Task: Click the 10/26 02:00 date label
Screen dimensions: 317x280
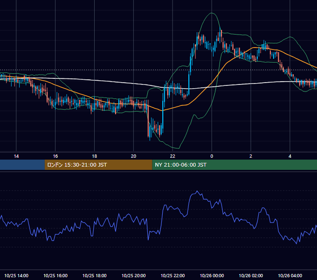Action: pyautogui.click(x=251, y=275)
